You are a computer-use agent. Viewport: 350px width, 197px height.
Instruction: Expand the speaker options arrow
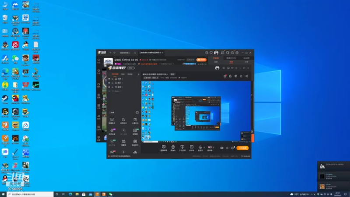(x=213, y=148)
